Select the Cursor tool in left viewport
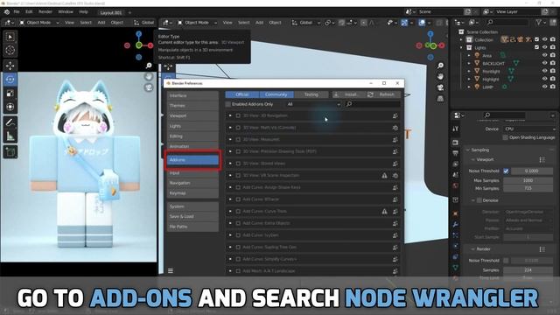560x315 pixels. pos(10,51)
